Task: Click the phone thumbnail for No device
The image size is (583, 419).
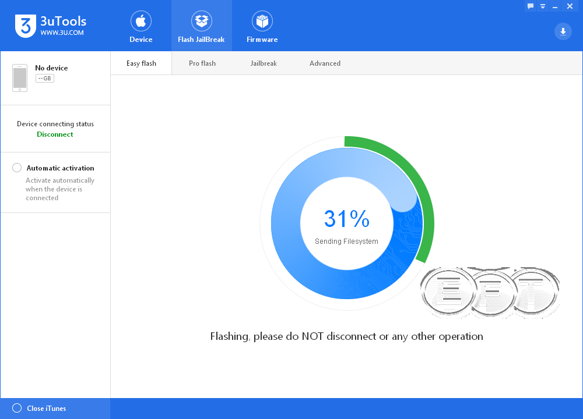Action: [x=20, y=78]
